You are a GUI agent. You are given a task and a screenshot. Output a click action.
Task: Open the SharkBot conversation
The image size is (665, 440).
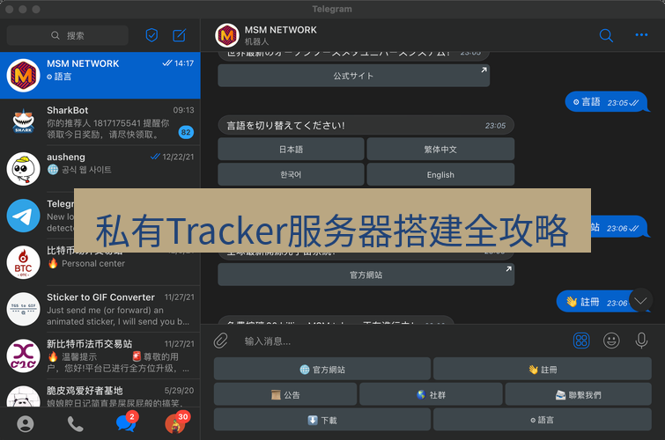pos(100,122)
